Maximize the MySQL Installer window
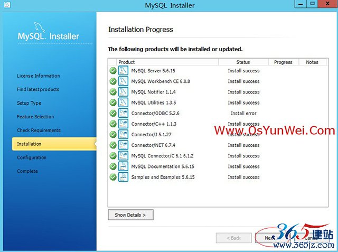Image resolution: width=338 pixels, height=252 pixels. [x=312, y=4]
